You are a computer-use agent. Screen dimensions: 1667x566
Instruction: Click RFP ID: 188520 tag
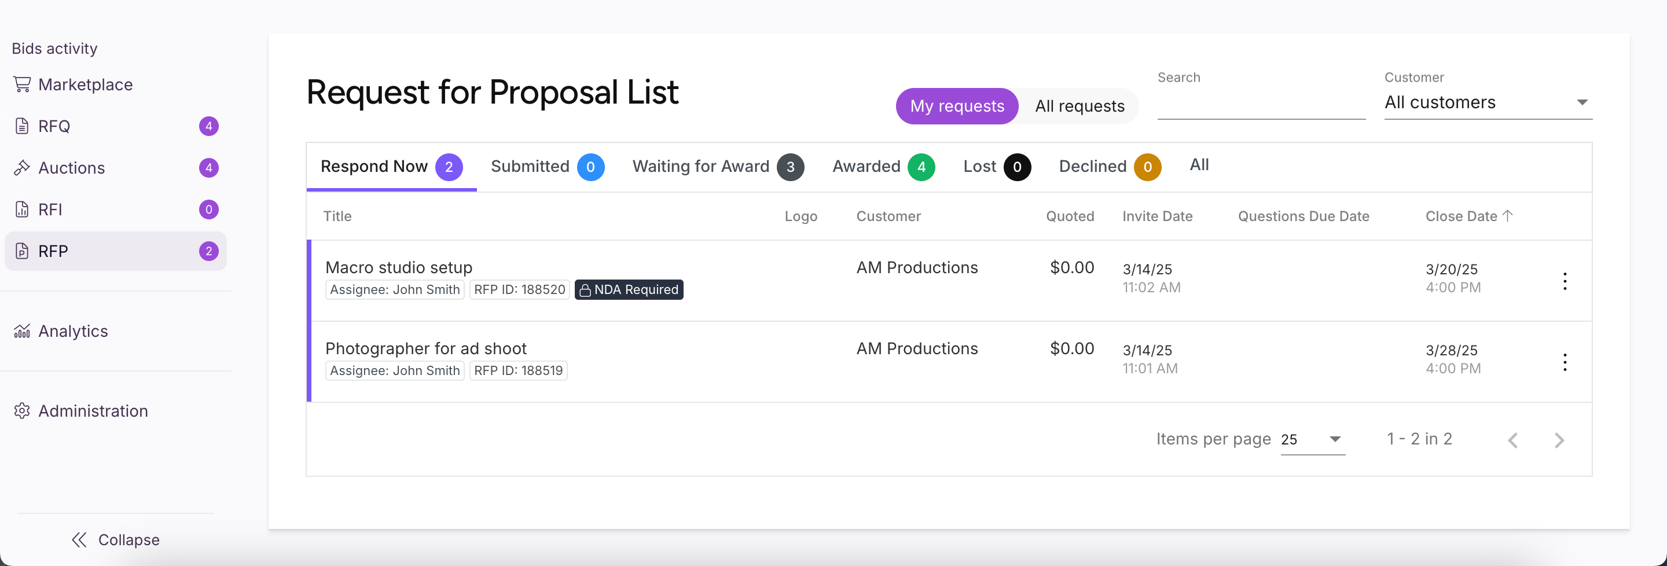[x=520, y=290]
